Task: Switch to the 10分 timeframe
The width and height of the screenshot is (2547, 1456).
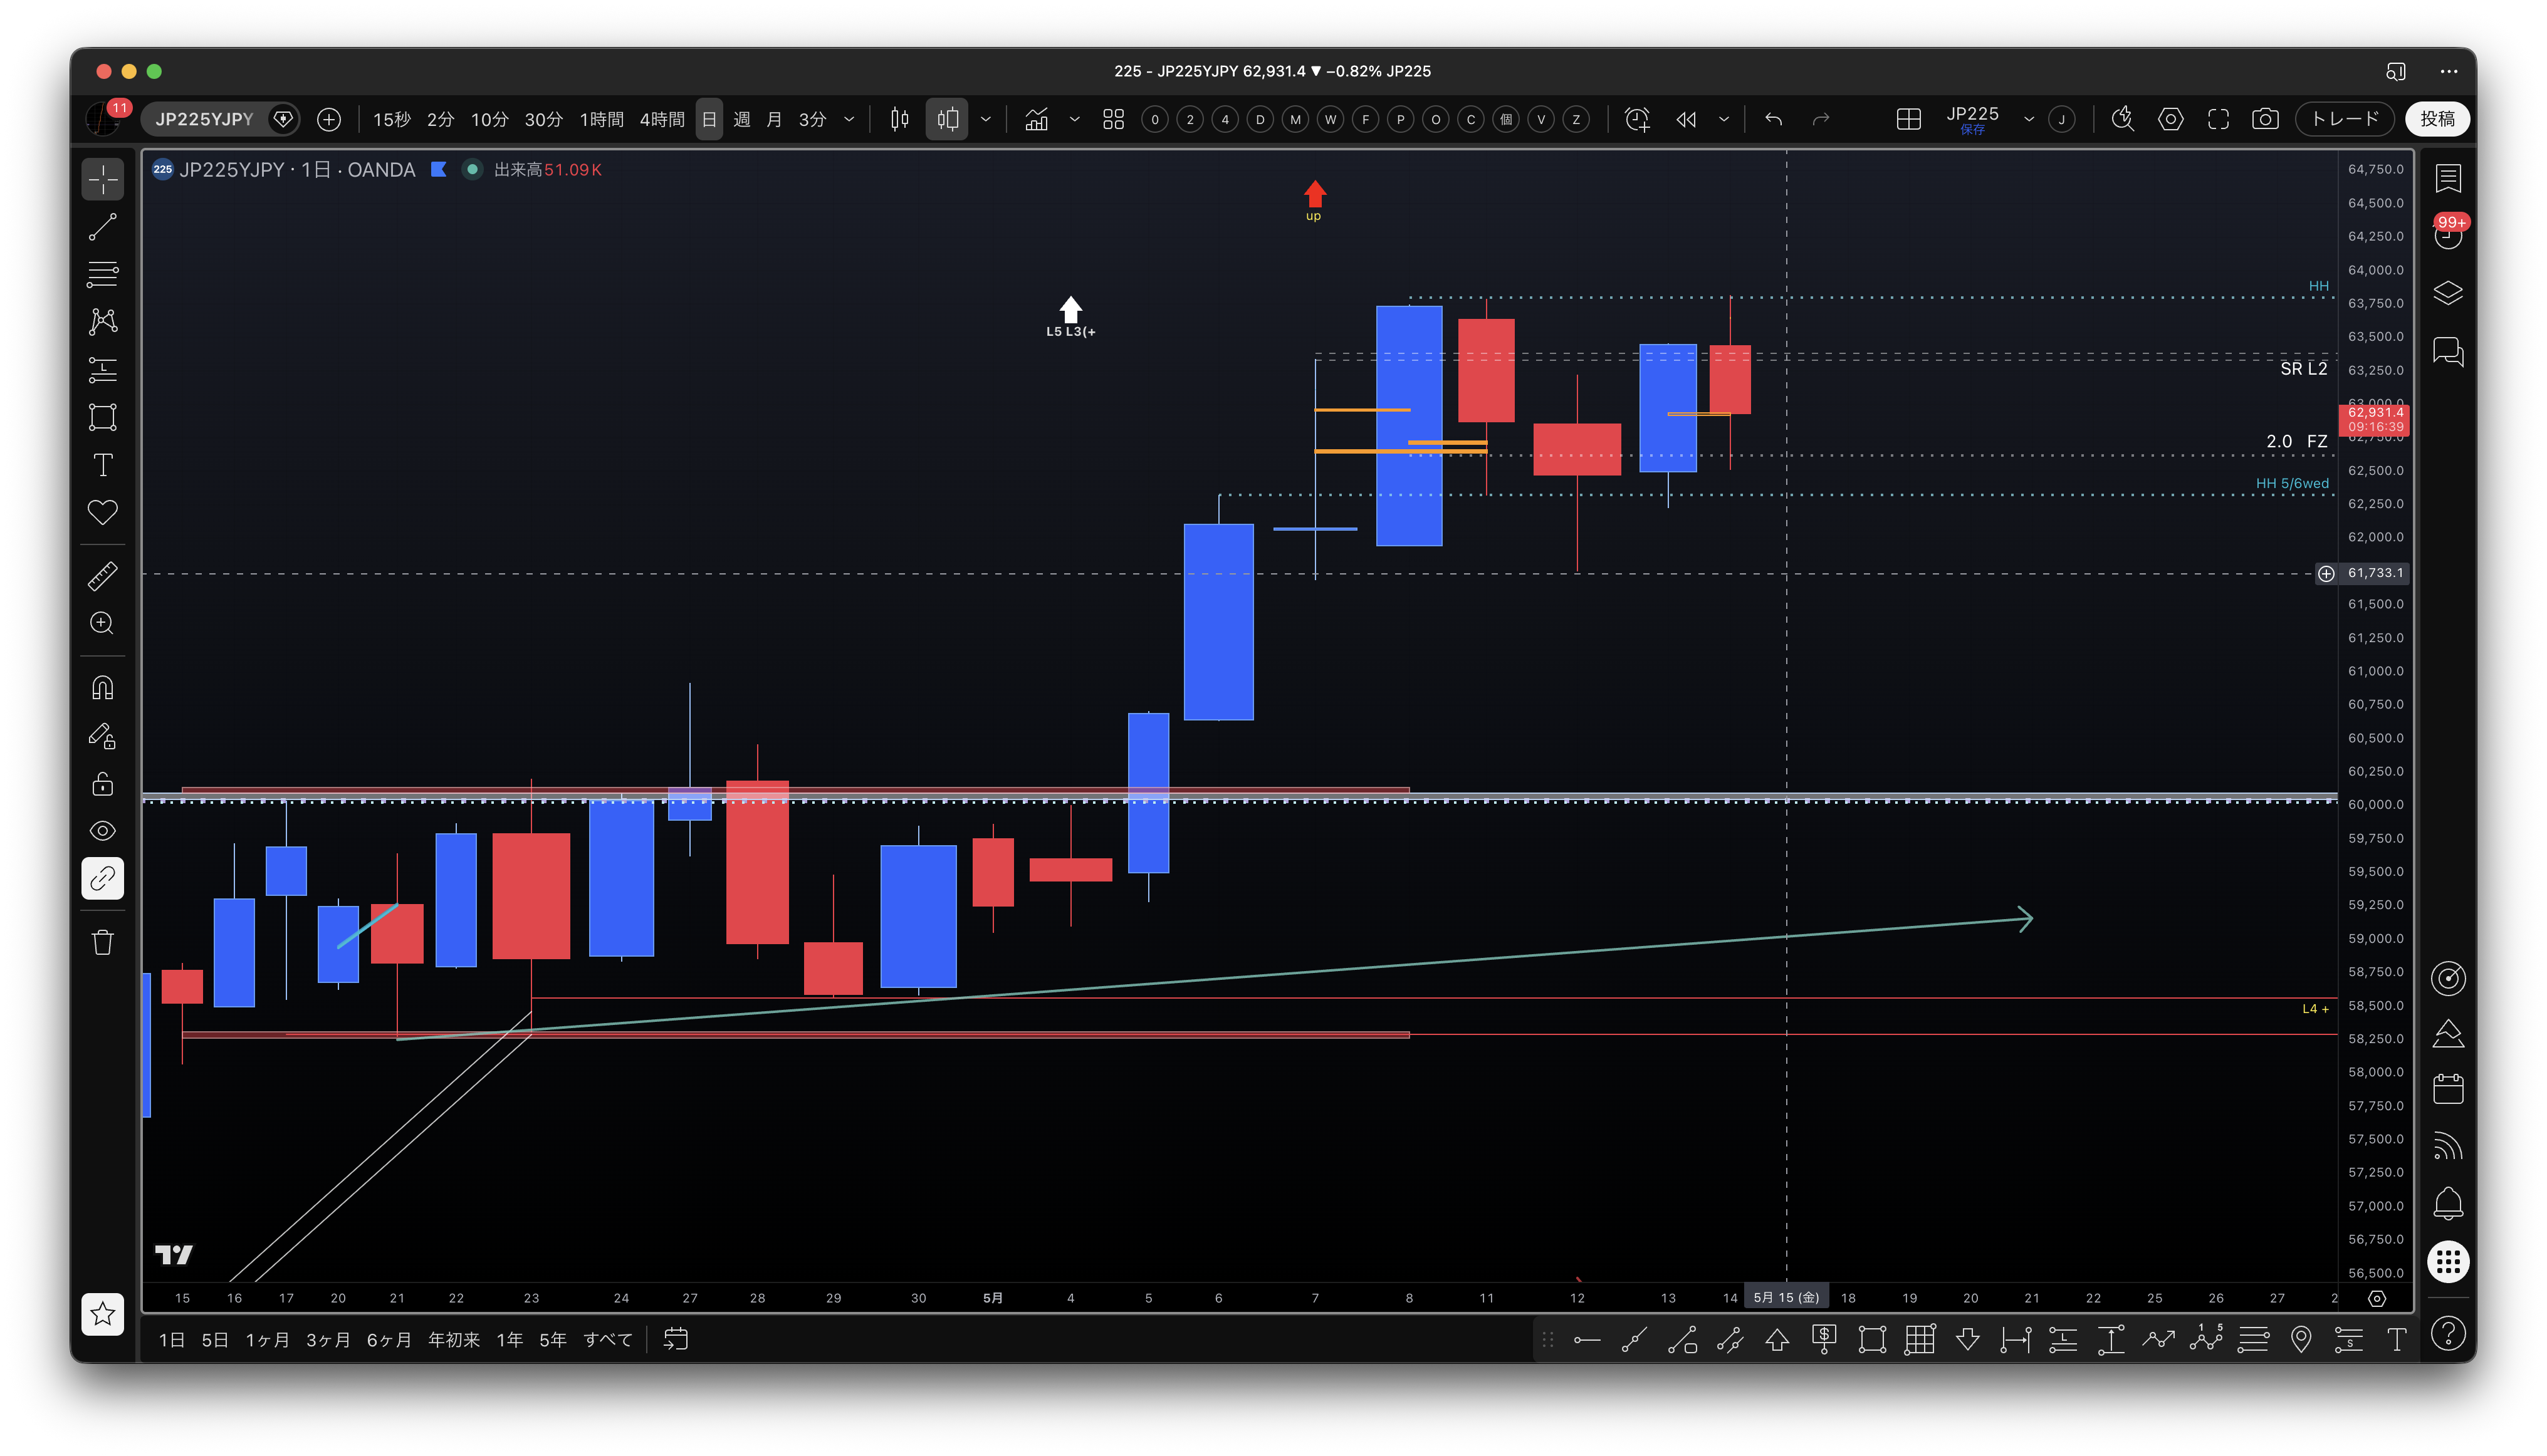Action: tap(489, 120)
